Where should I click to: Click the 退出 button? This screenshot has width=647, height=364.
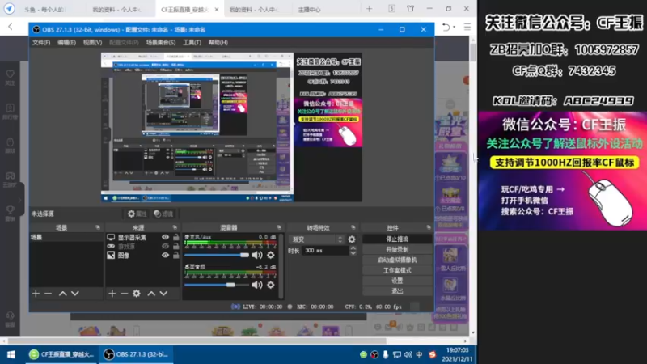coord(397,291)
